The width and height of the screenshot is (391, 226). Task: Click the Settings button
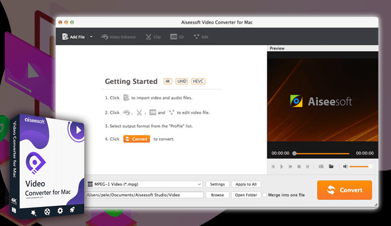[x=217, y=184]
